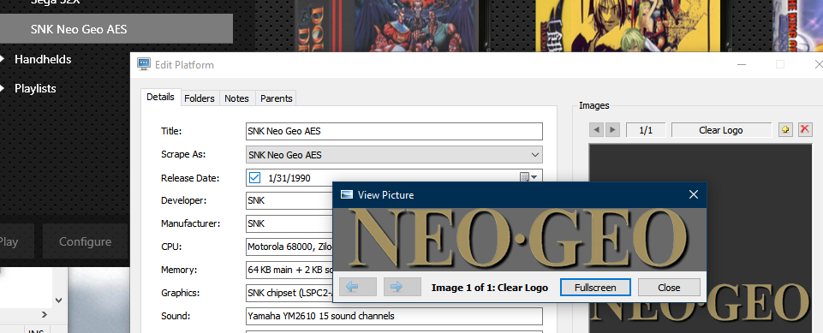Expand the Handhelds category
The image size is (823, 333).
pos(3,59)
